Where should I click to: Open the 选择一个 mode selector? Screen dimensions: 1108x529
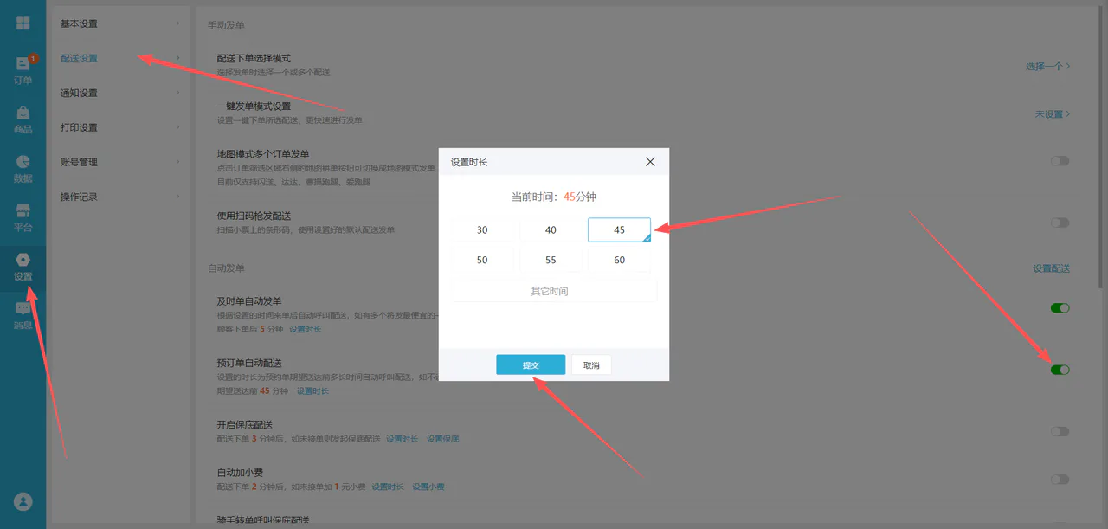pyautogui.click(x=1048, y=67)
